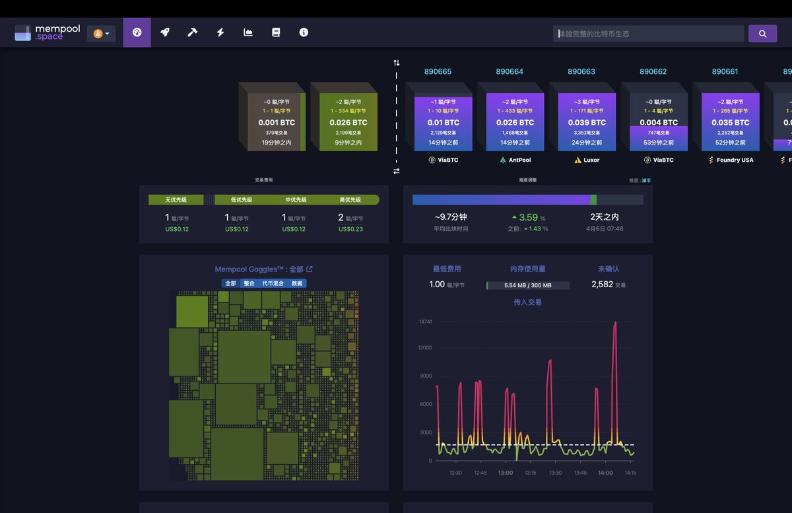The height and width of the screenshot is (513, 792).
Task: Click the memory usage 5.54 MB bar
Action: click(x=527, y=285)
